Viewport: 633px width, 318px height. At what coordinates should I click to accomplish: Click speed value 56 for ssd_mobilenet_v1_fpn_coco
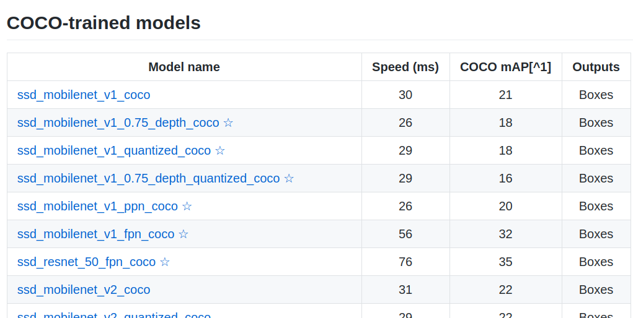click(405, 234)
